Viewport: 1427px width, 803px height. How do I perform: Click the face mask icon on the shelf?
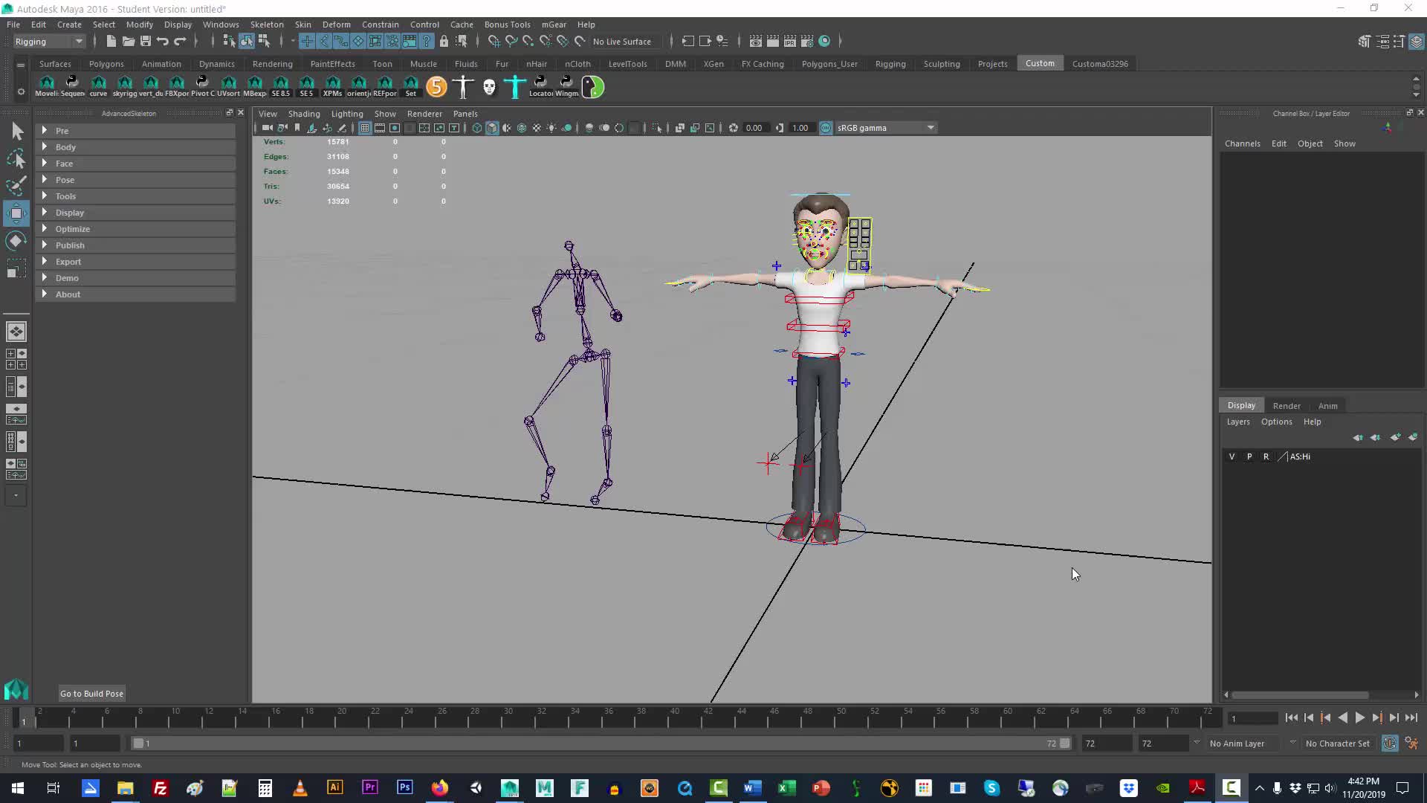(x=489, y=87)
